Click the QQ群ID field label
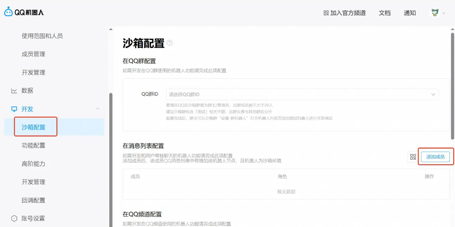The height and width of the screenshot is (227, 455). (x=150, y=94)
